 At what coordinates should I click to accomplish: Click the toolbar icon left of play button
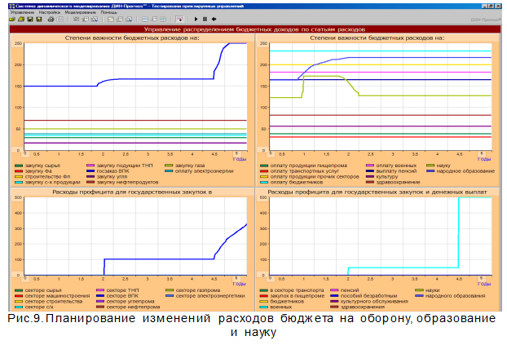(x=180, y=19)
